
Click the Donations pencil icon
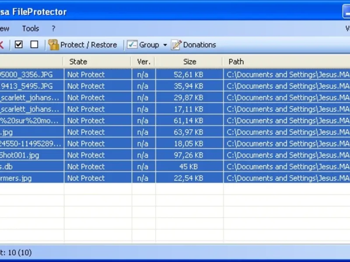[176, 45]
